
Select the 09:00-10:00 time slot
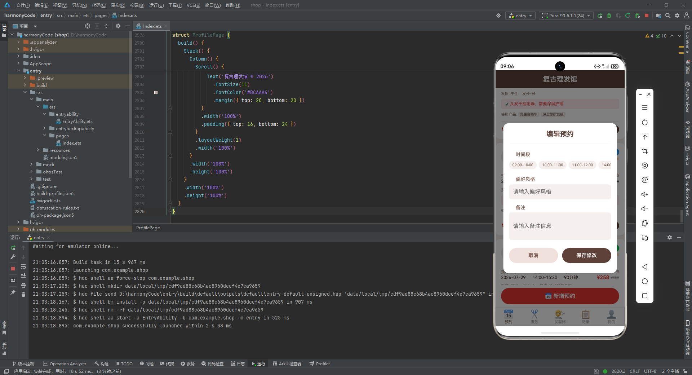pos(523,165)
